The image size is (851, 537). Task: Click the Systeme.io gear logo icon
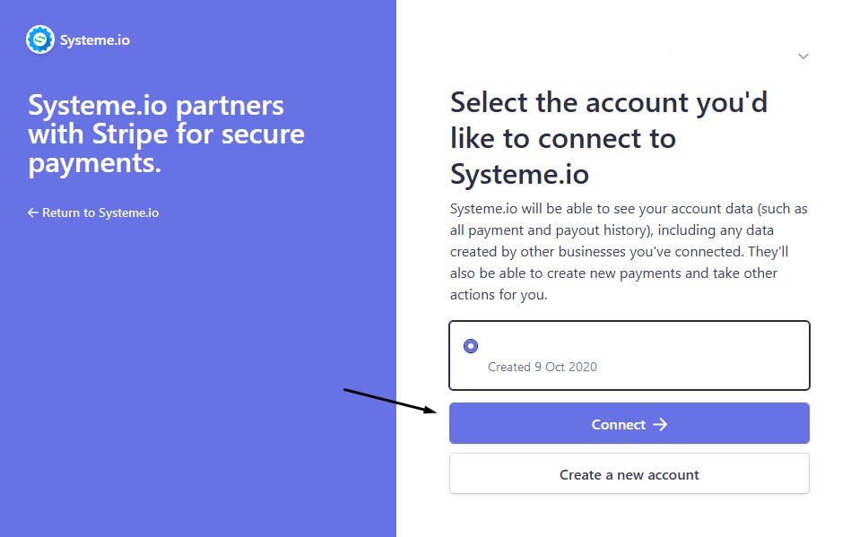[40, 39]
